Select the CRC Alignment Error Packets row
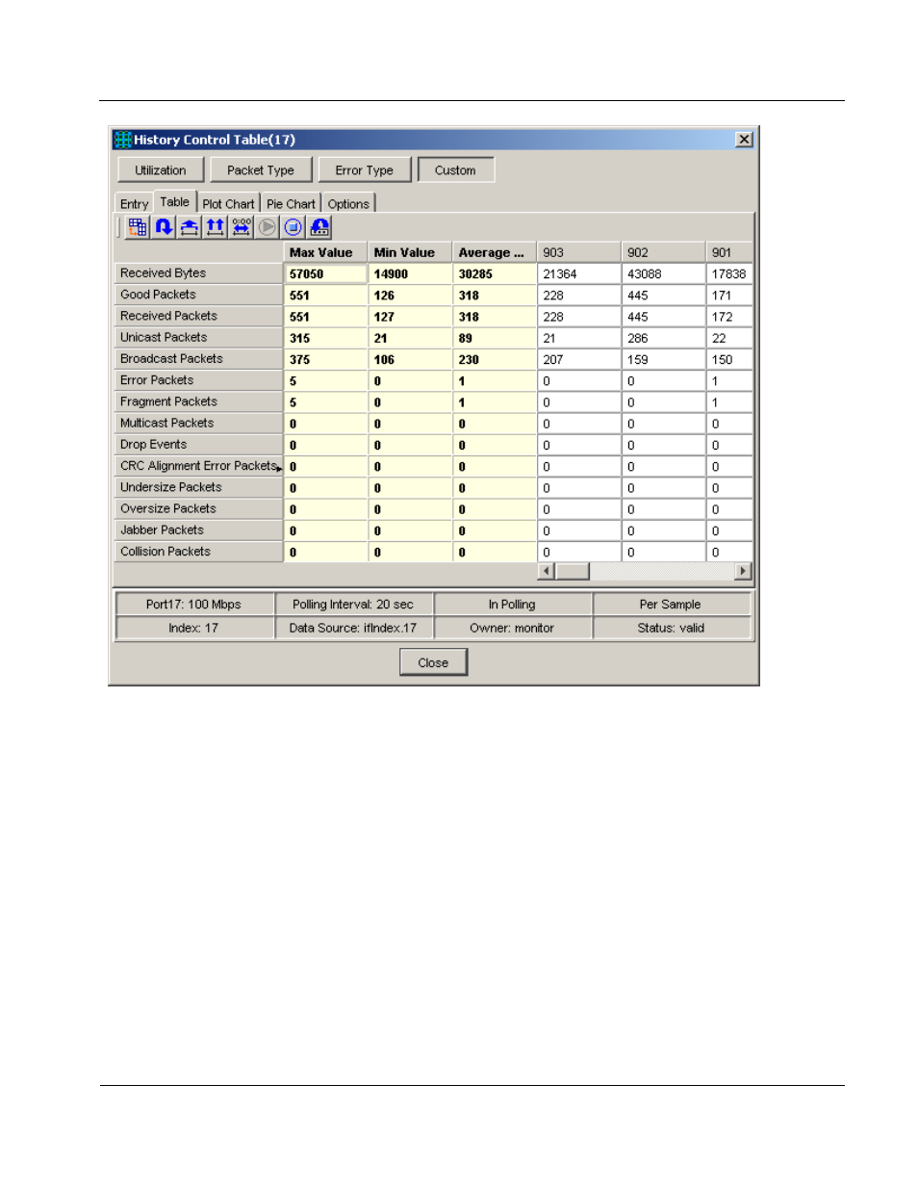The width and height of the screenshot is (918, 1189). [x=198, y=466]
